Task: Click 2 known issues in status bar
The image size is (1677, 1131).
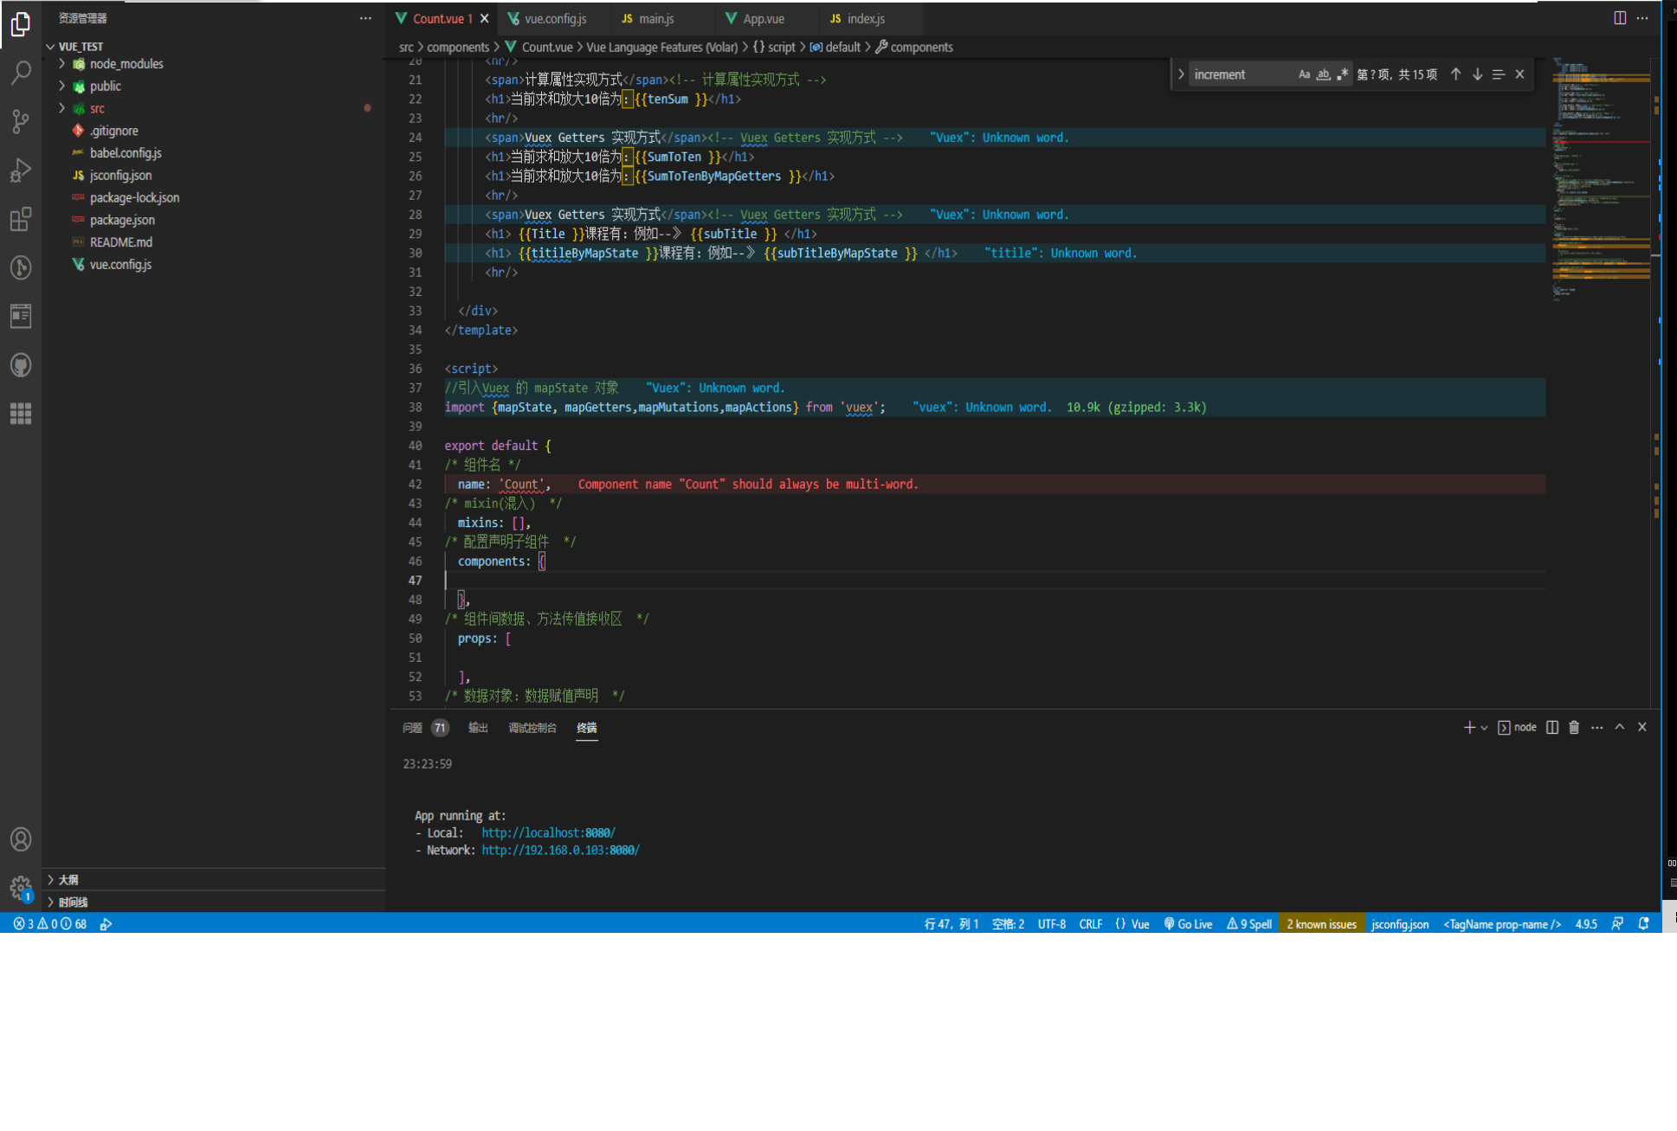Action: tap(1321, 923)
